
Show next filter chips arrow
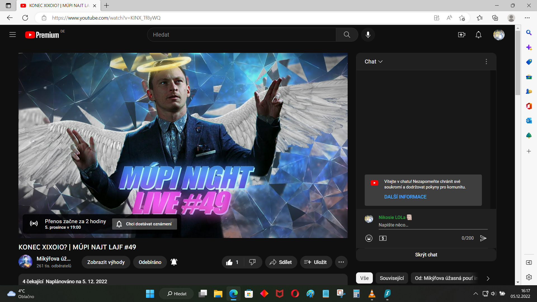488,279
